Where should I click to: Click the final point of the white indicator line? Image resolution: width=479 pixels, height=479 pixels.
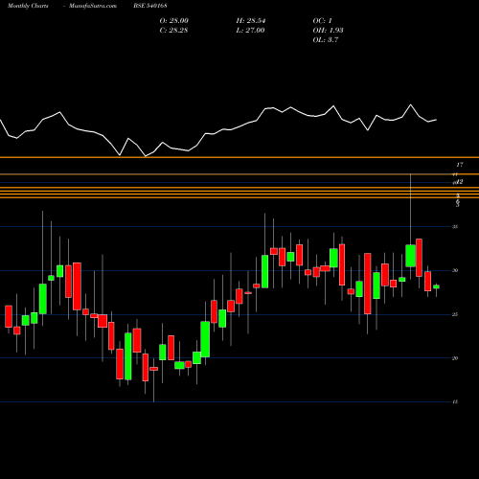(436, 120)
